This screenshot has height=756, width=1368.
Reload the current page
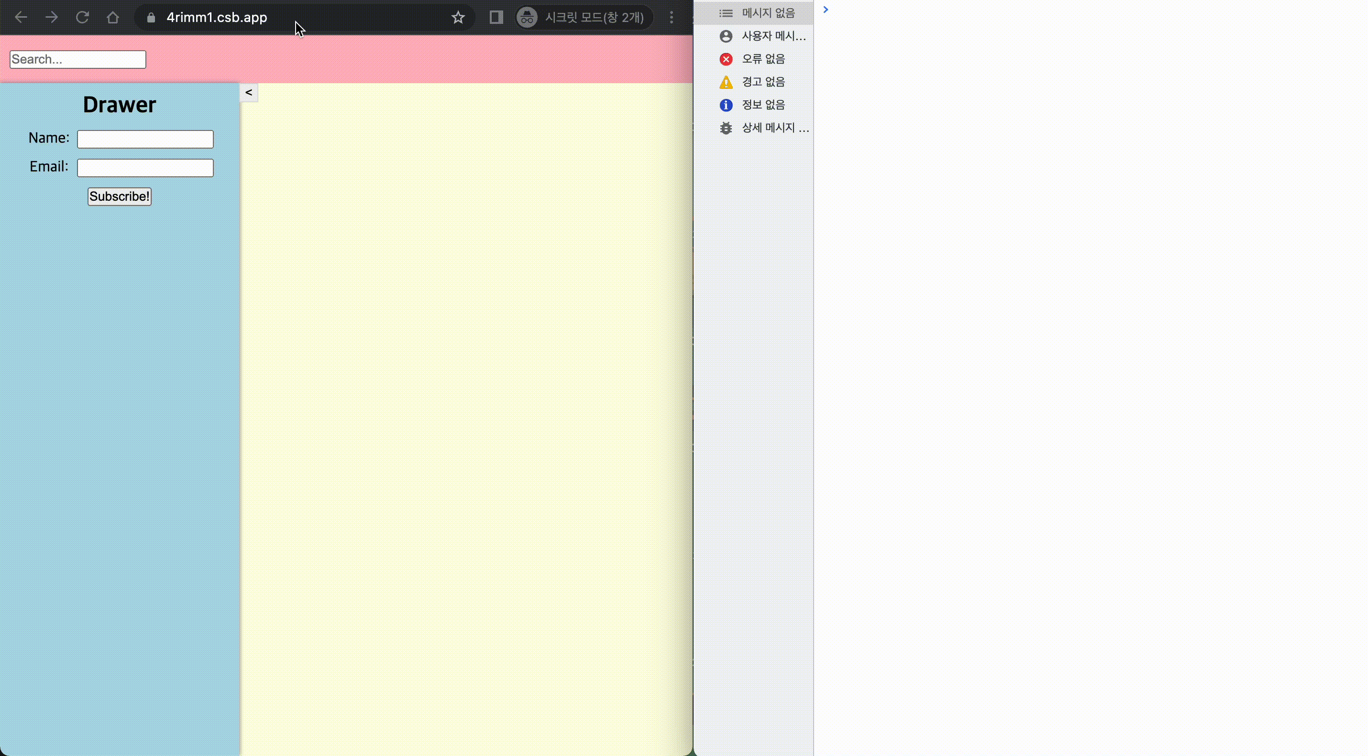[82, 18]
